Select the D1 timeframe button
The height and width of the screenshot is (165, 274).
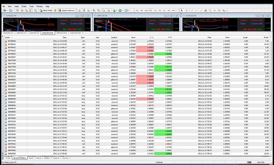point(164,10)
